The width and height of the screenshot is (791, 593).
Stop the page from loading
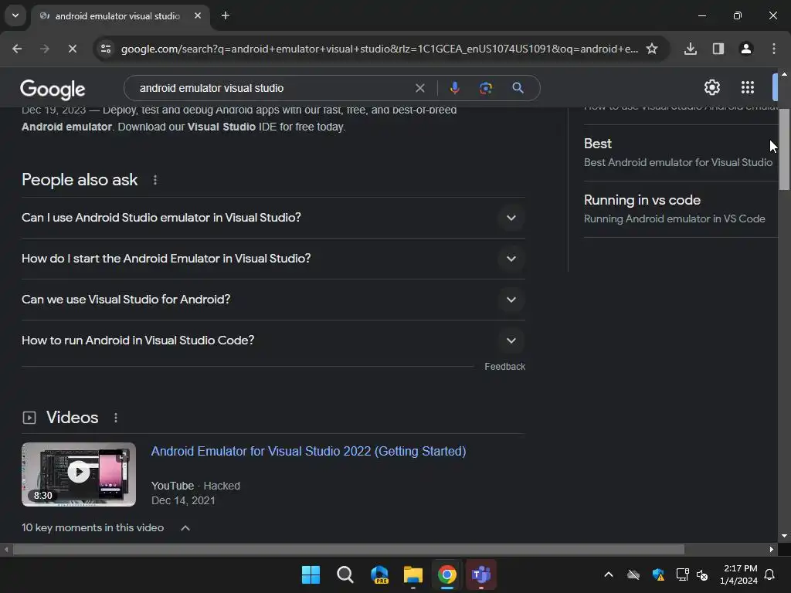[x=72, y=49]
